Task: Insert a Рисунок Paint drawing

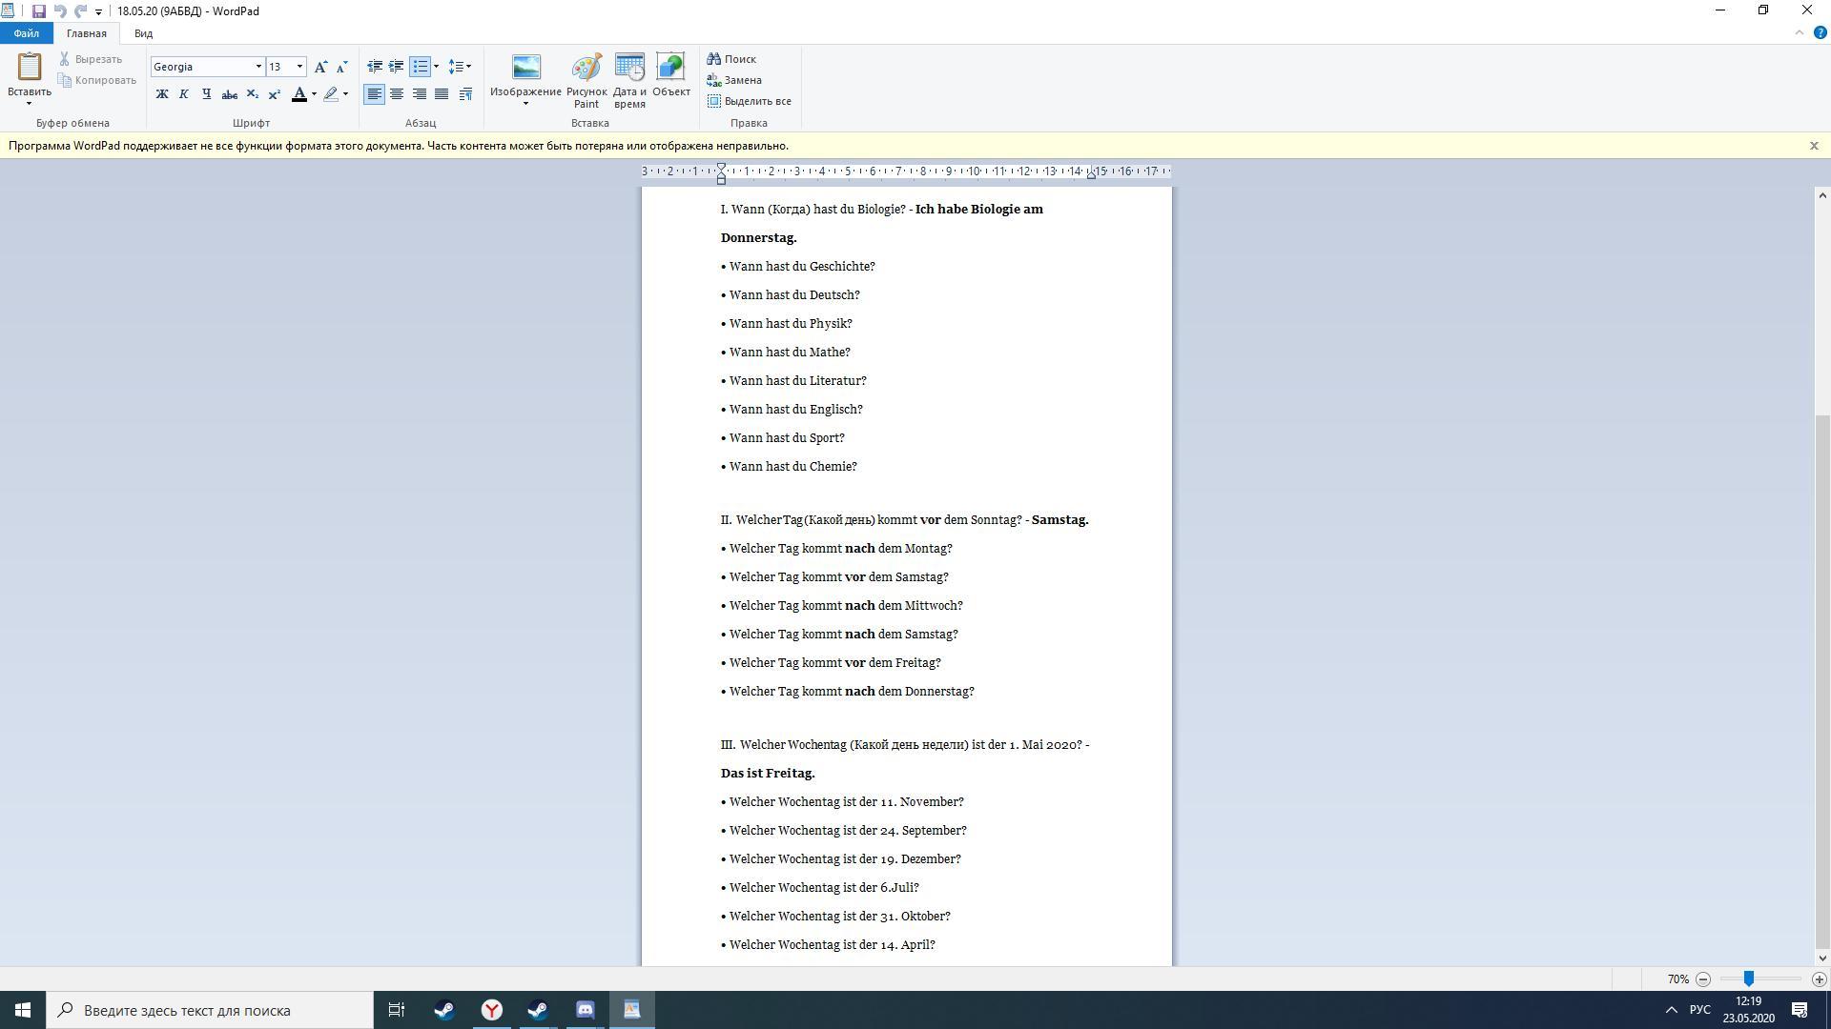Action: pos(586,81)
